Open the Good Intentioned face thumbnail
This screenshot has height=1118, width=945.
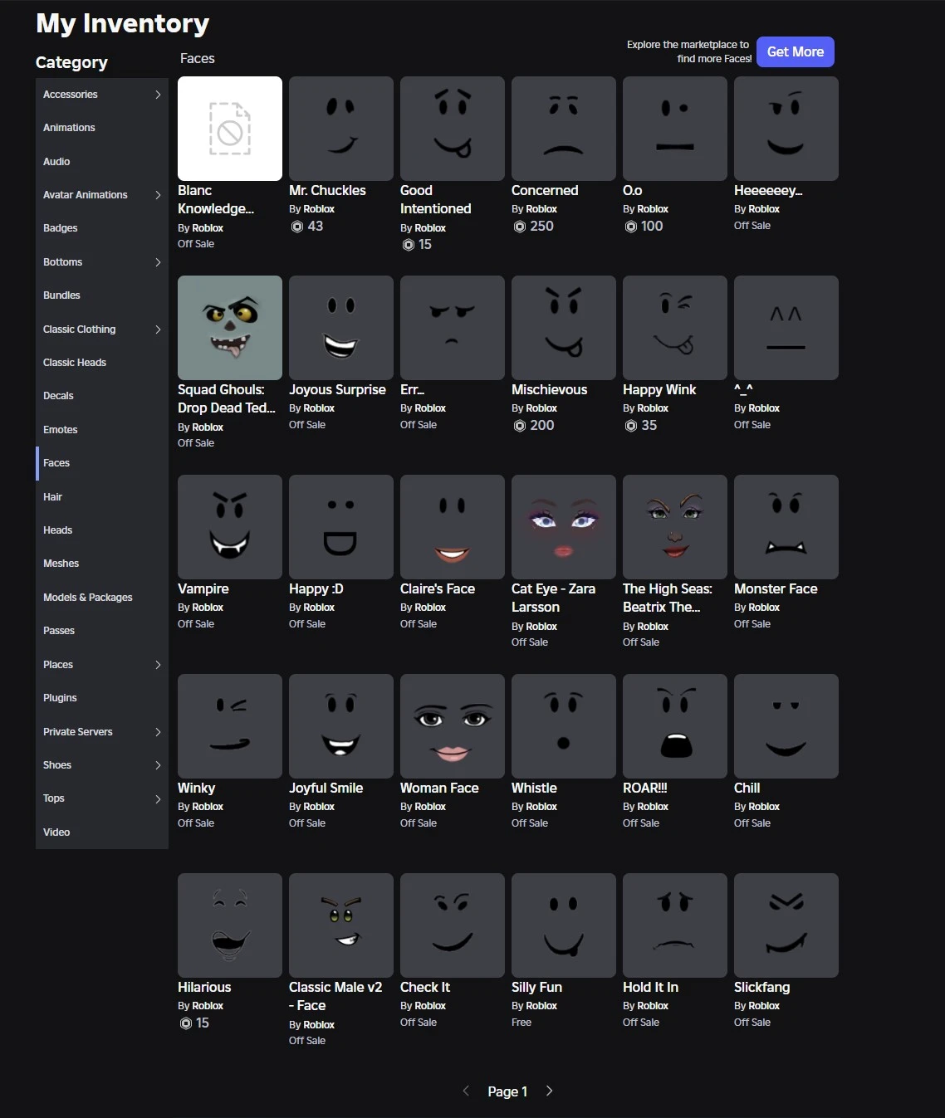pos(453,129)
